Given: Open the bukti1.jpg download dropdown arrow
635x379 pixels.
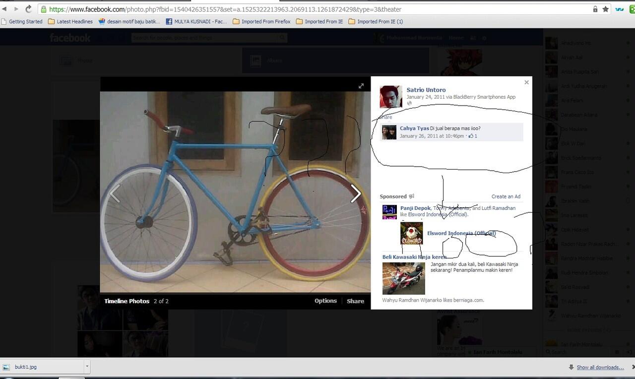Looking at the screenshot, I should pos(87,367).
